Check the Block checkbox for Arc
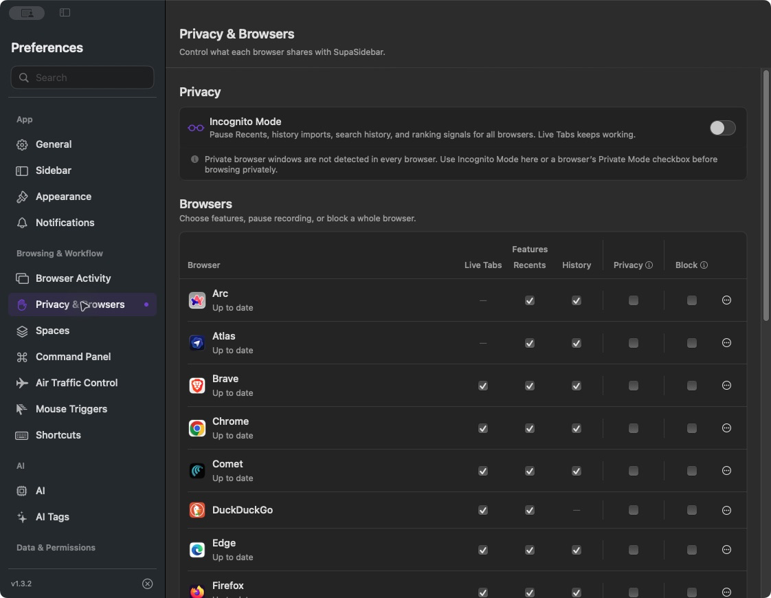Image resolution: width=771 pixels, height=598 pixels. pos(692,300)
